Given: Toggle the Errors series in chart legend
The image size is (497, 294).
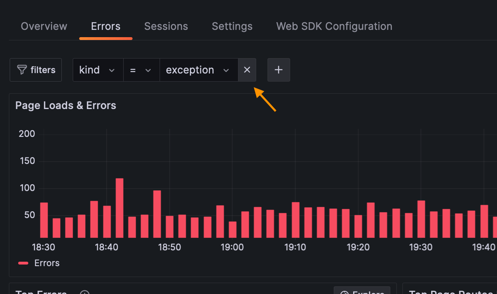Looking at the screenshot, I should coord(47,263).
